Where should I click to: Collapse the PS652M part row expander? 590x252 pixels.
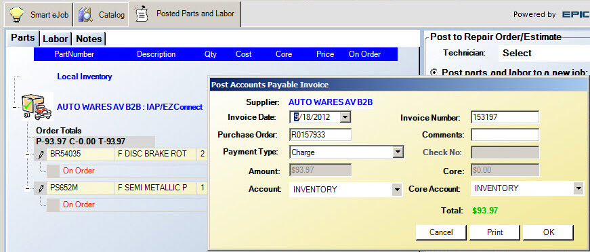tap(28, 188)
